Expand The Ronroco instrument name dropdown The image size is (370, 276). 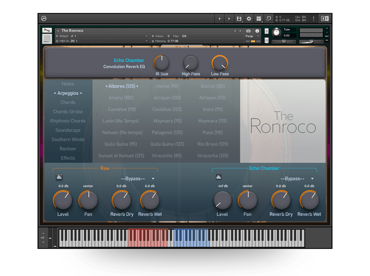point(58,30)
